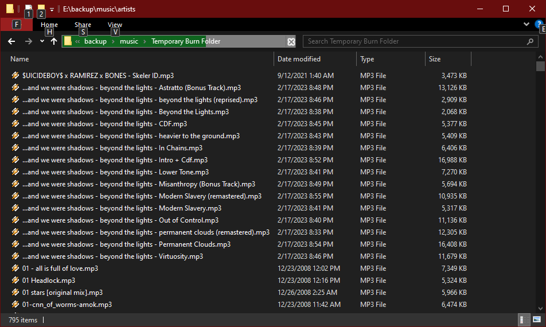Click MP3 icon of Astratto (Bonus Track).mp3

click(x=15, y=87)
